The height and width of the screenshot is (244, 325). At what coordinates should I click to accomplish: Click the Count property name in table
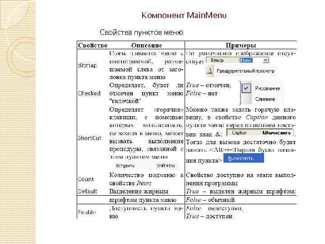[x=86, y=179]
